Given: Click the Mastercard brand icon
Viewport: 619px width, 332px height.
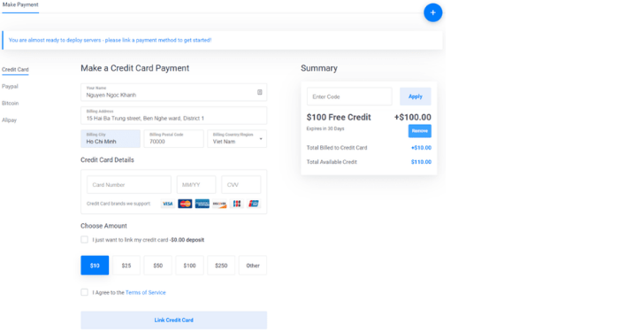Looking at the screenshot, I should 185,204.
